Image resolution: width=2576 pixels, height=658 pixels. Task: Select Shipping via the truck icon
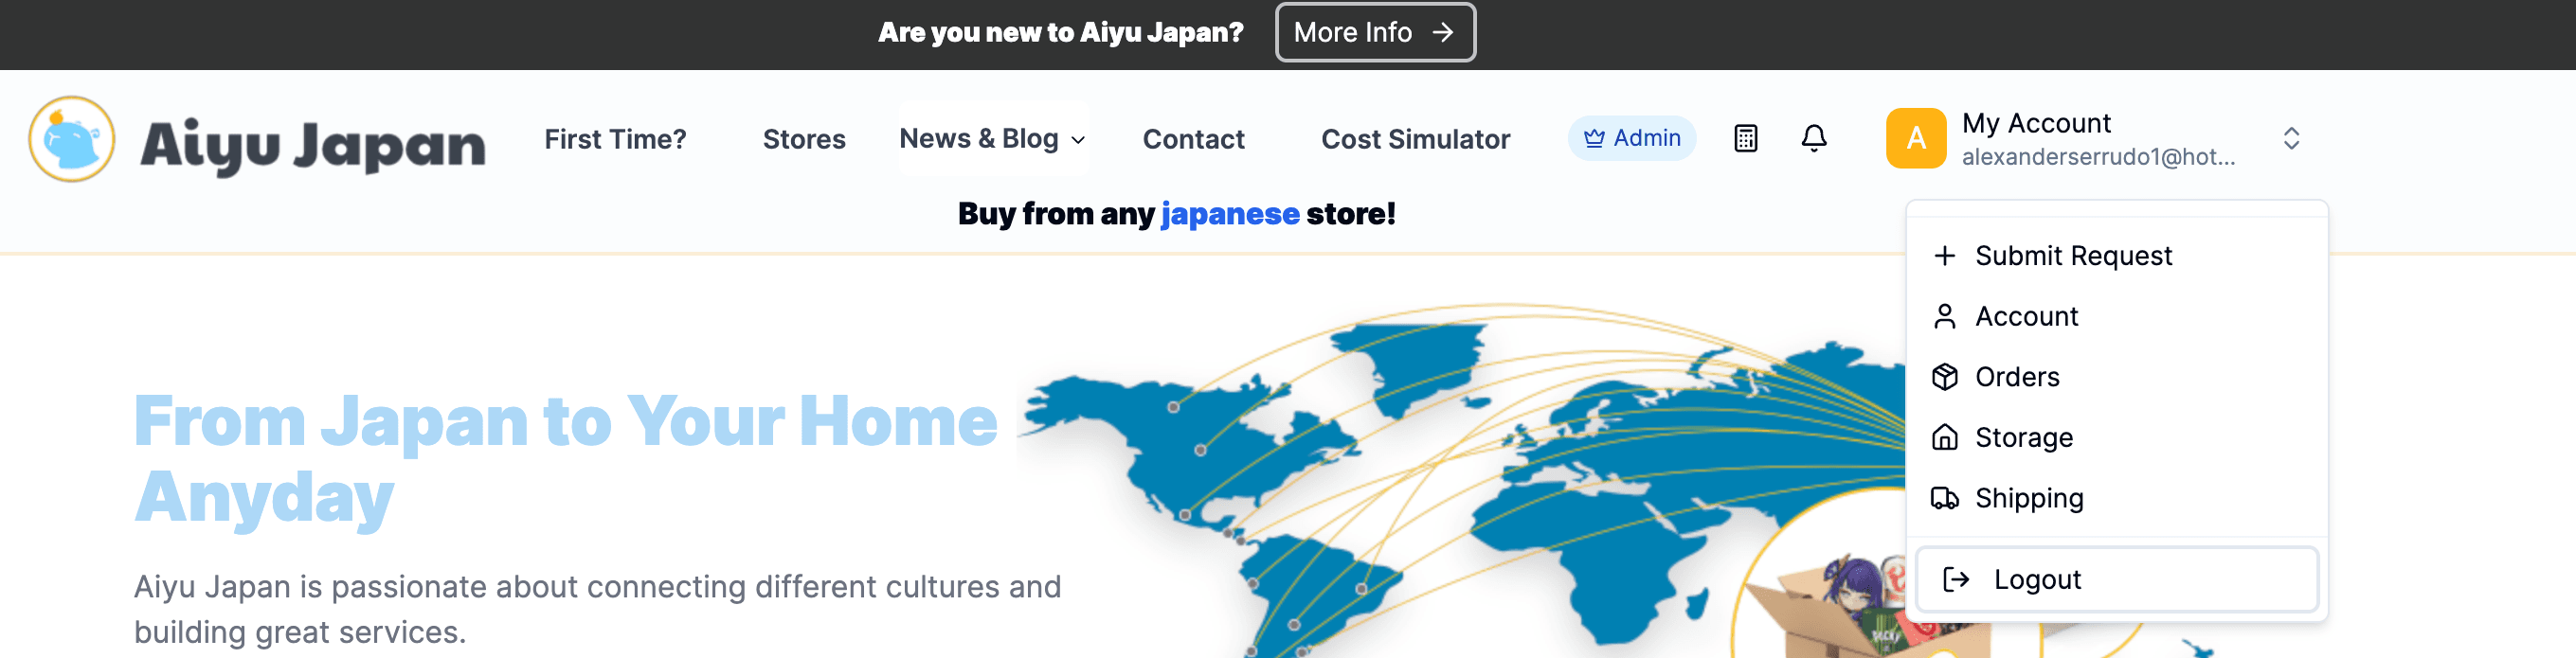(2029, 498)
